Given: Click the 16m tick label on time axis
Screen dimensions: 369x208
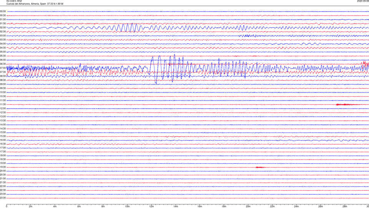Looking at the screenshot, I should coord(200,206).
